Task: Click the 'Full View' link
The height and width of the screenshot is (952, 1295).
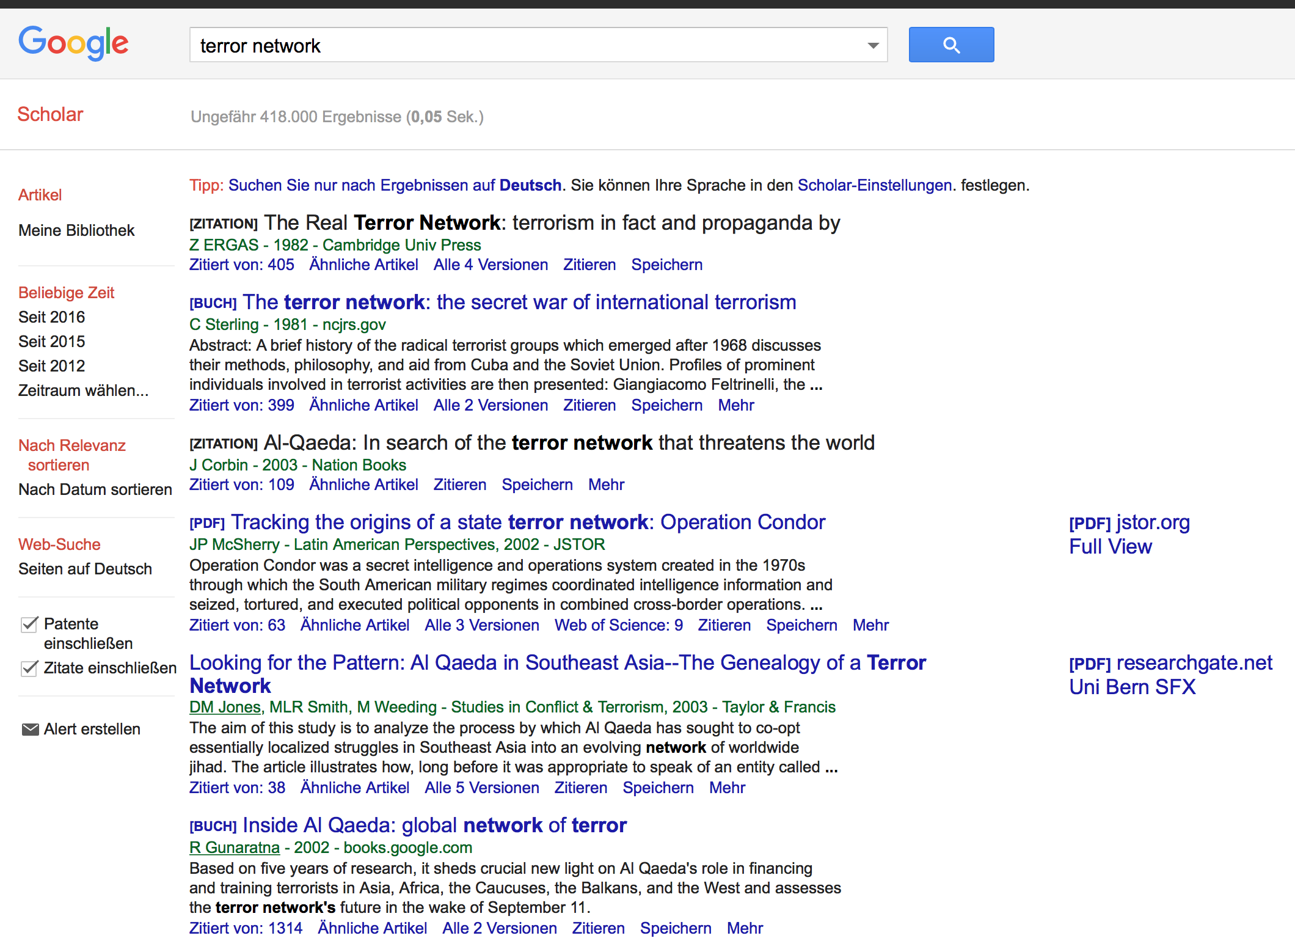Action: point(1110,546)
